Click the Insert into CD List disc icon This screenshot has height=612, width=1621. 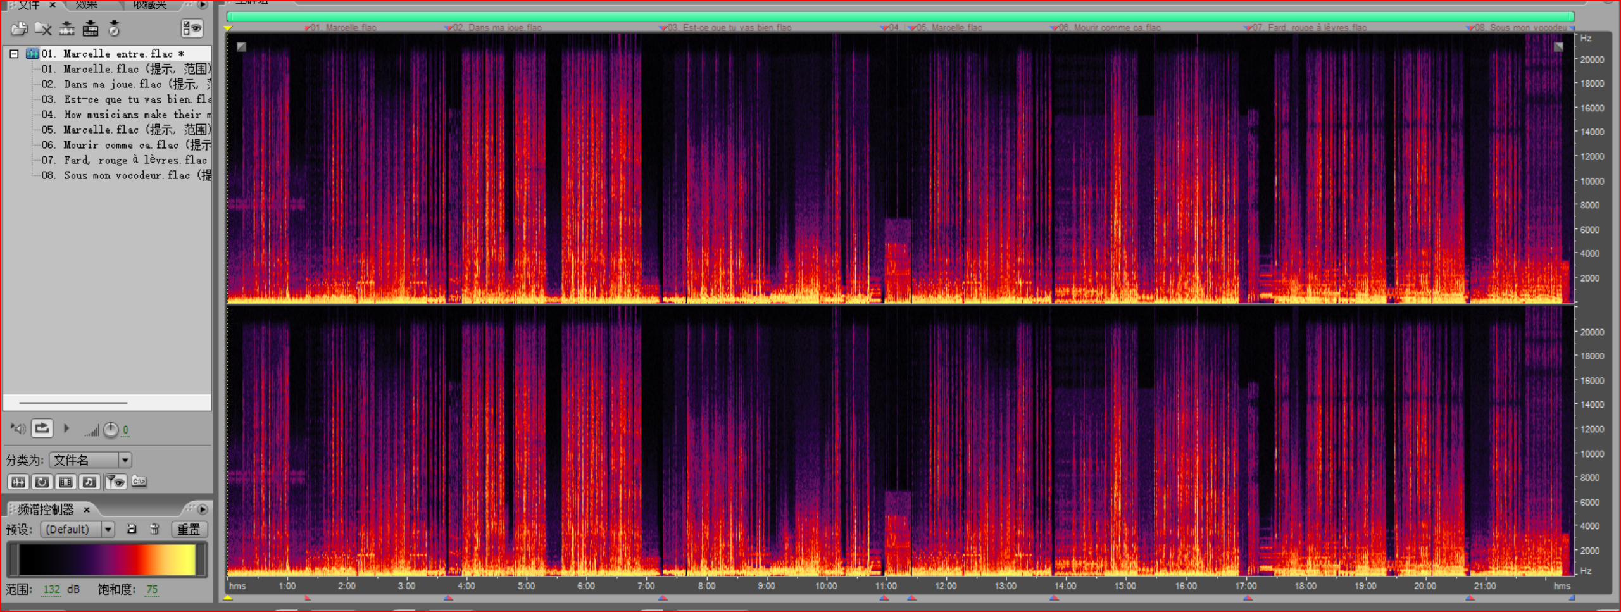pyautogui.click(x=114, y=28)
